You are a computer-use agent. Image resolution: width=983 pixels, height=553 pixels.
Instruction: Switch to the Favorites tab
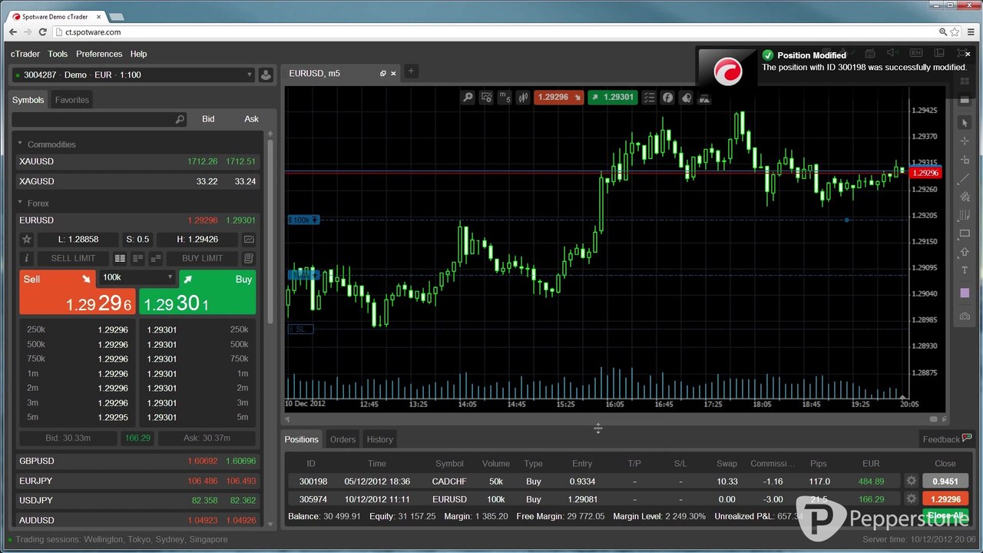tap(72, 100)
